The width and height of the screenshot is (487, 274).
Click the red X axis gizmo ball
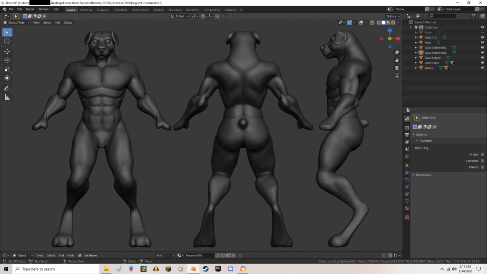tap(398, 39)
